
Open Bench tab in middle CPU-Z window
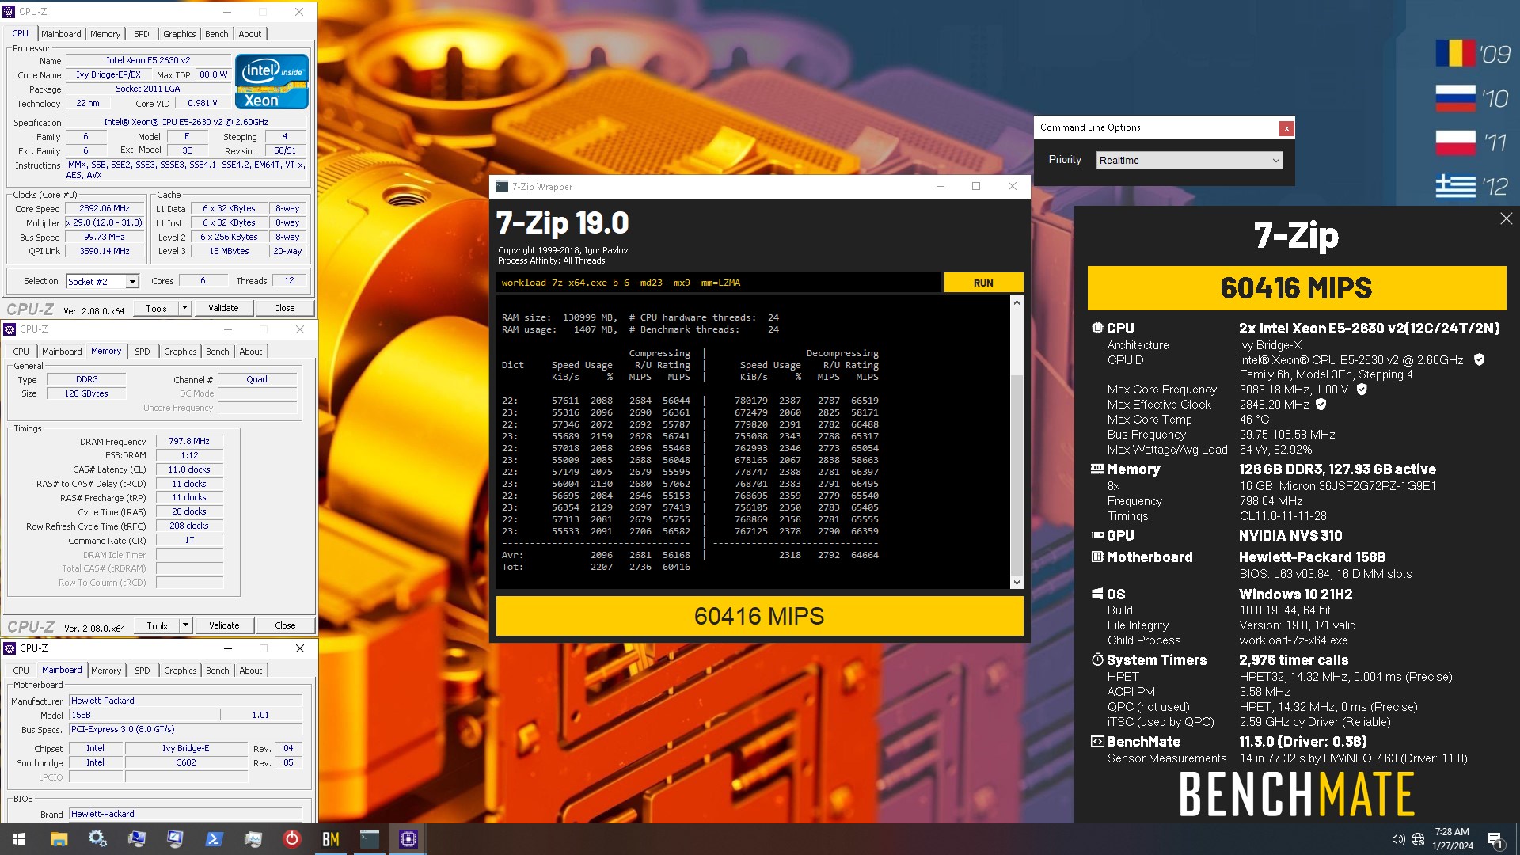218,351
